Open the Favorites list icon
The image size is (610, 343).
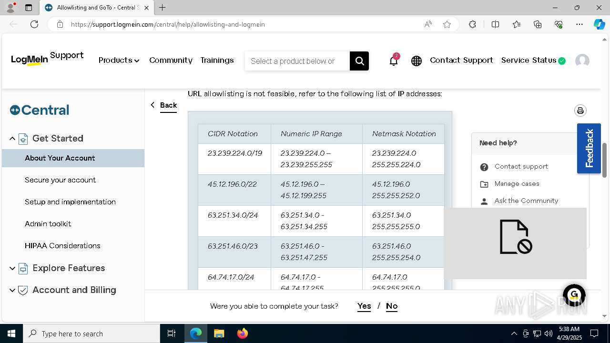(517, 24)
